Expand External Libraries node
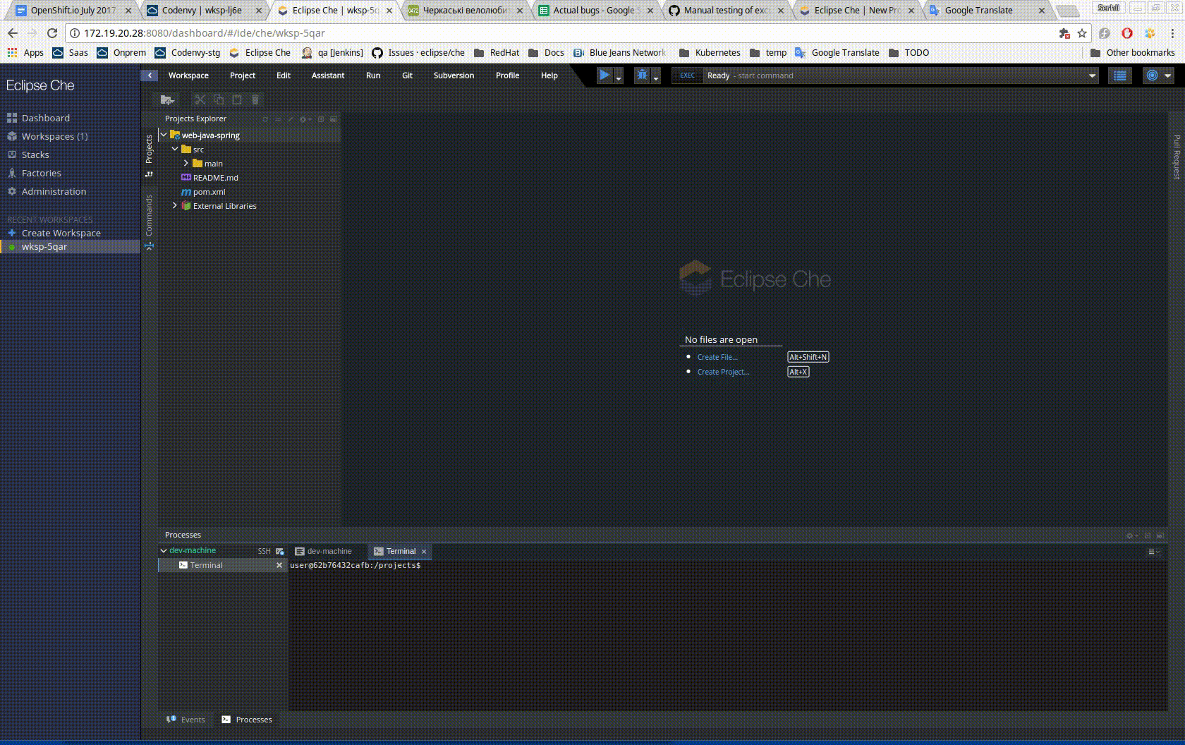Image resolution: width=1185 pixels, height=745 pixels. click(x=175, y=205)
